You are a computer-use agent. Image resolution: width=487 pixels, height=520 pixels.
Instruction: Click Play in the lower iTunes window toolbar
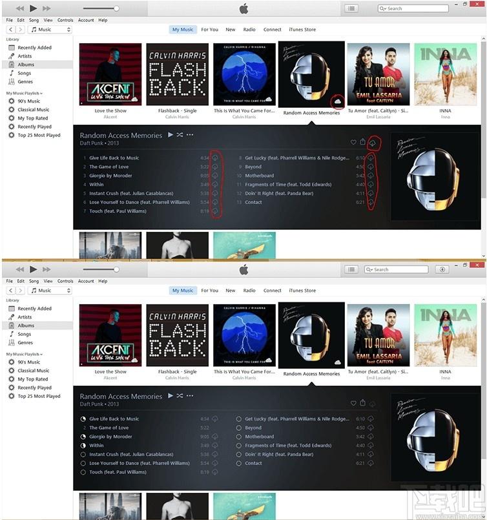tap(33, 269)
